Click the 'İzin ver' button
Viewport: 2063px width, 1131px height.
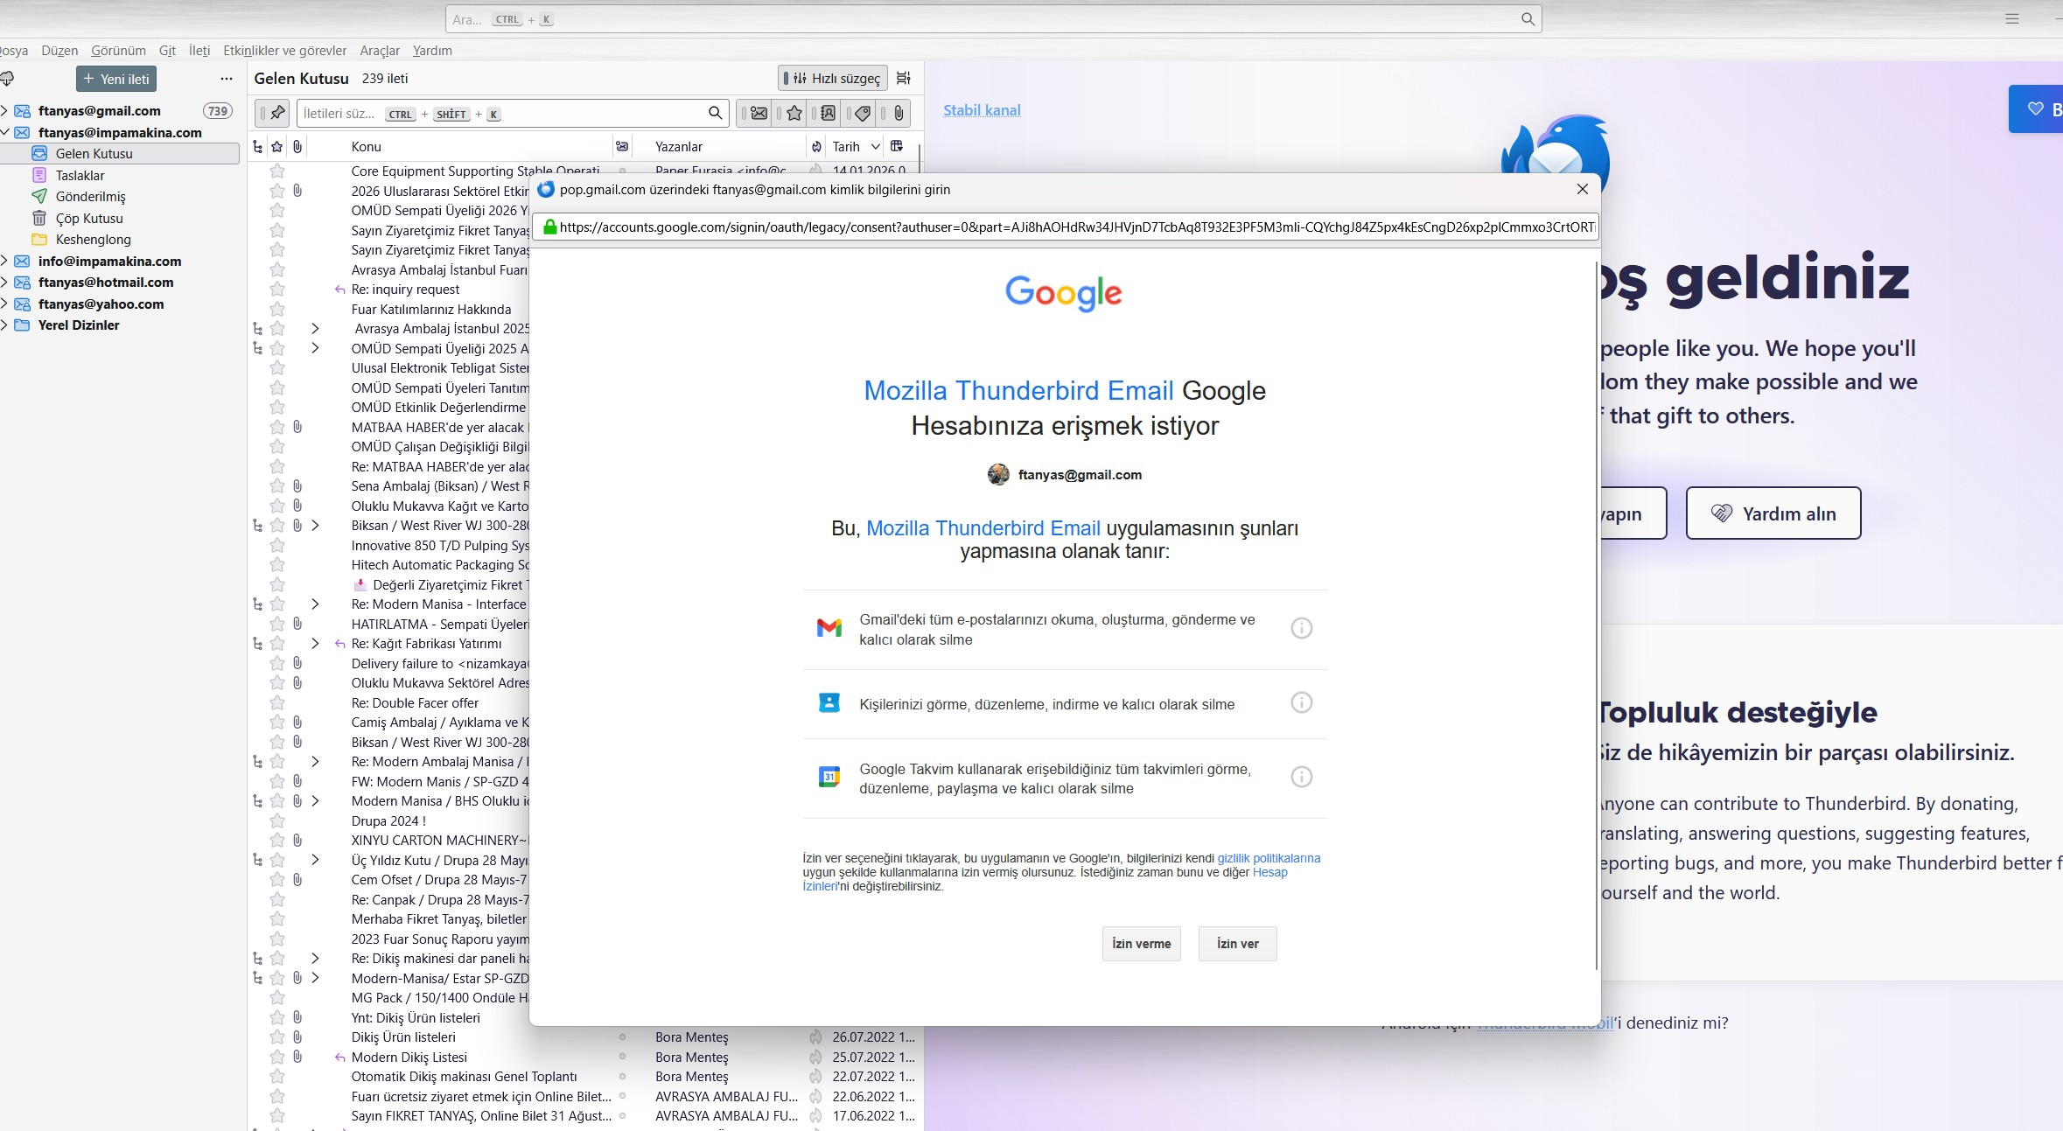(1237, 944)
